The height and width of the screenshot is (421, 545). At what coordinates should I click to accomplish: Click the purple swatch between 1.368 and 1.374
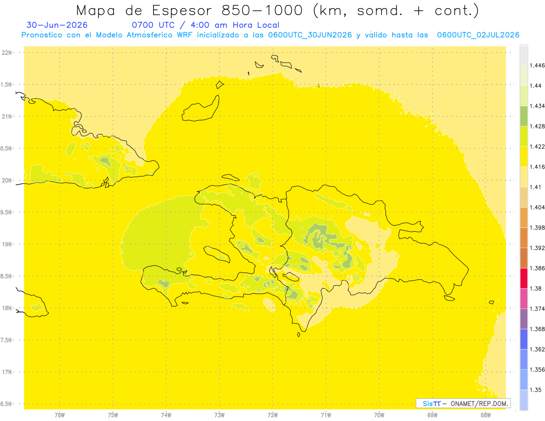click(x=524, y=319)
